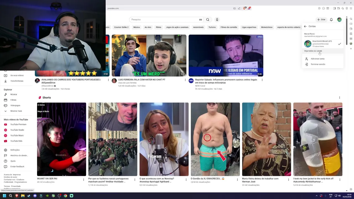This screenshot has height=199, width=354.
Task: Open Google Chrome from the taskbar
Action: [65, 196]
